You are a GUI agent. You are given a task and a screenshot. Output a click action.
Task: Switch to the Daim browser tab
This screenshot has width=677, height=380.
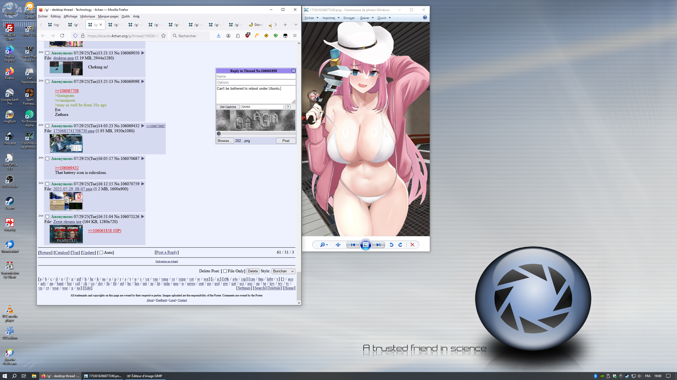255,25
